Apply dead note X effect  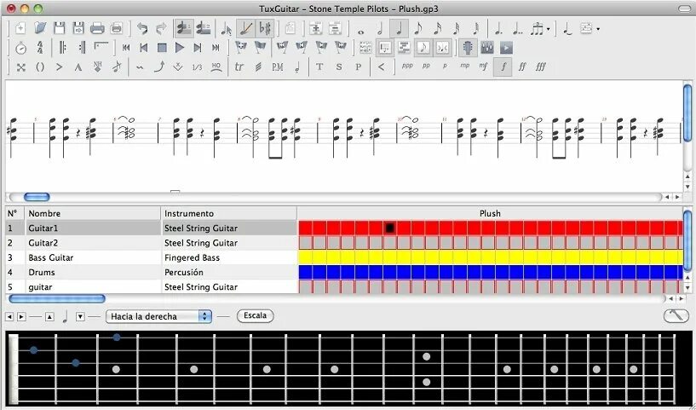[x=20, y=67]
